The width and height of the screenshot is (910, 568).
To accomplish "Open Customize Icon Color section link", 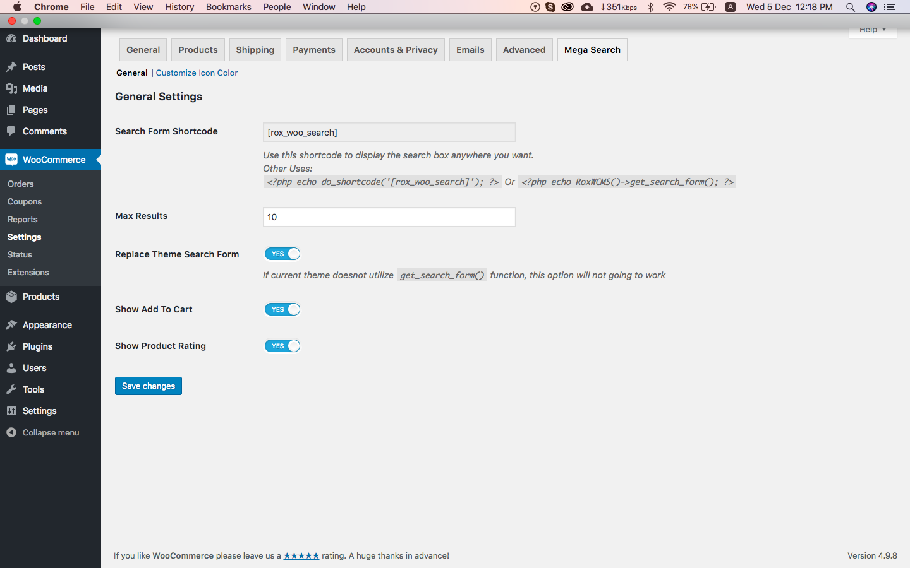I will pyautogui.click(x=197, y=73).
